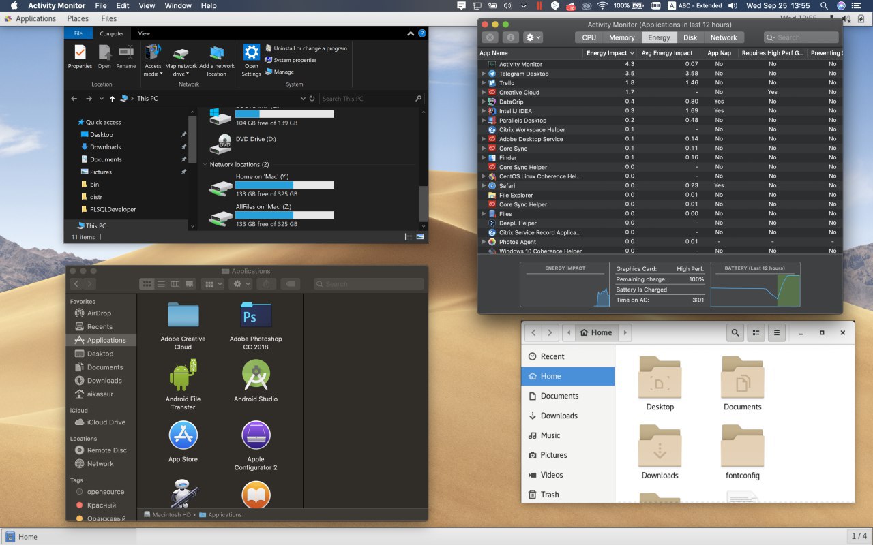Collapse the Network locations group
This screenshot has width=873, height=545.
click(x=205, y=165)
